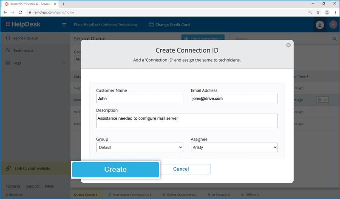The width and height of the screenshot is (340, 199).
Task: Close the Create Connection ID dialog
Action: coord(289,45)
